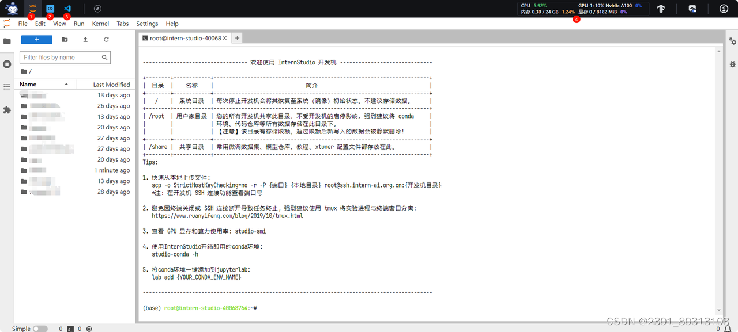Image resolution: width=738 pixels, height=332 pixels.
Task: Open the image settings icon in top bar
Action: point(692,9)
